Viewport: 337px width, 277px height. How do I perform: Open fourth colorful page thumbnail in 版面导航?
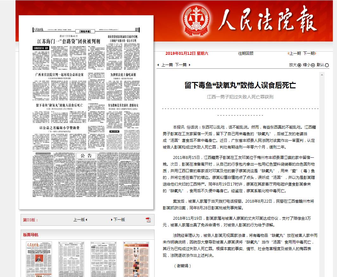[x=136, y=259]
